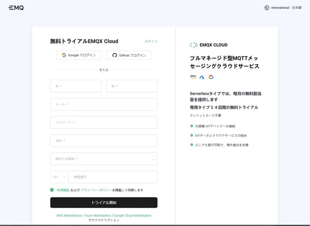Focus the メール email field
This screenshot has width=310, height=226.
point(104,104)
